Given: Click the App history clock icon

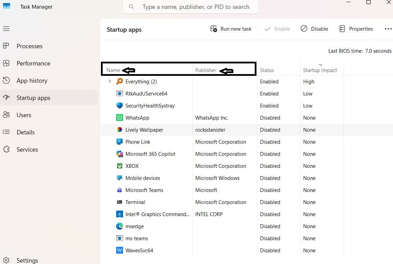Looking at the screenshot, I should click(6, 80).
